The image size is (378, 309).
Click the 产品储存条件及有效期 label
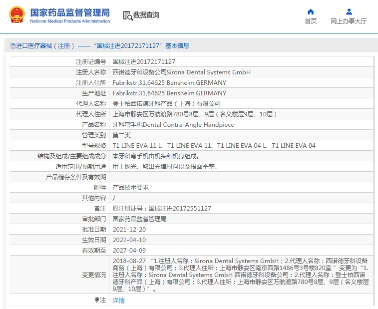click(76, 177)
